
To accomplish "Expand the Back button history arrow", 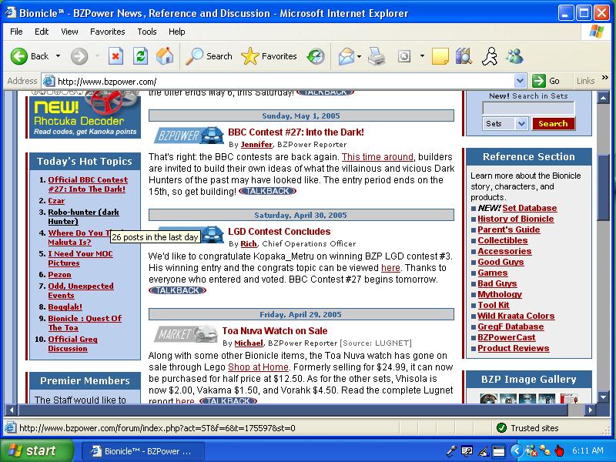I will [x=56, y=56].
